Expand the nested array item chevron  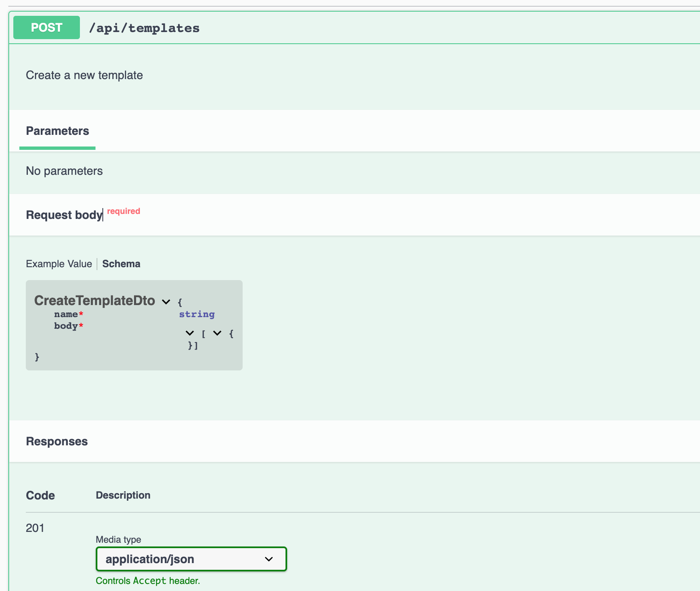coord(217,333)
